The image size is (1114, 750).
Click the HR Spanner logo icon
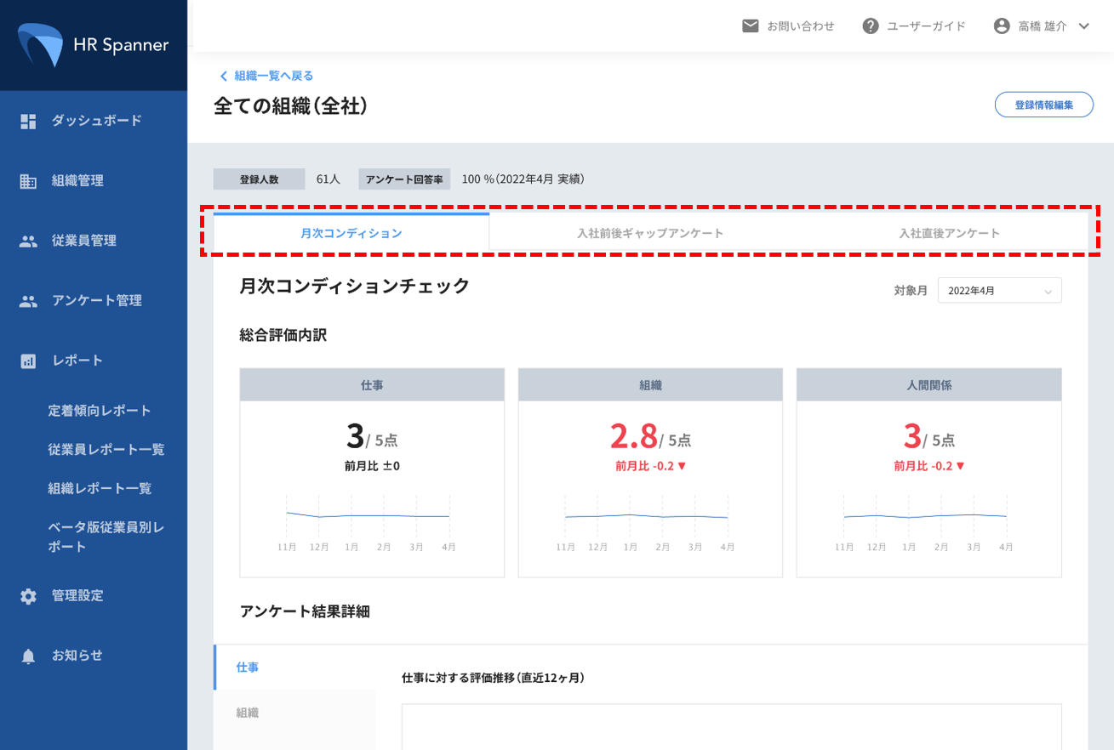[x=41, y=45]
